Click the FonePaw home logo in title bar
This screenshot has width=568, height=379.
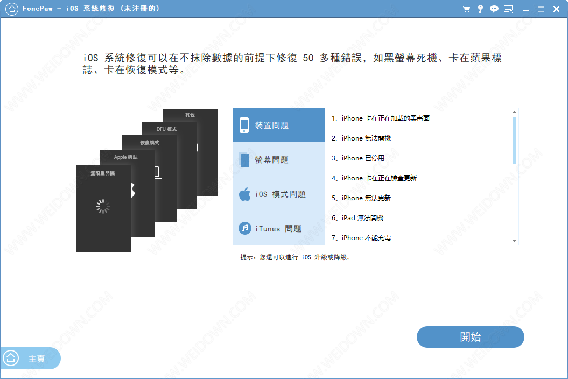pos(12,9)
